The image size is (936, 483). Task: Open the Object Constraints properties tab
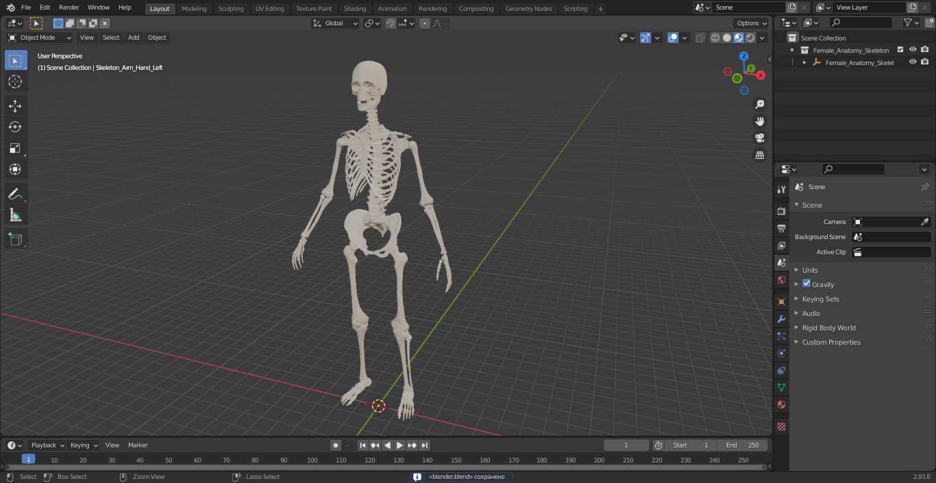[x=781, y=370]
